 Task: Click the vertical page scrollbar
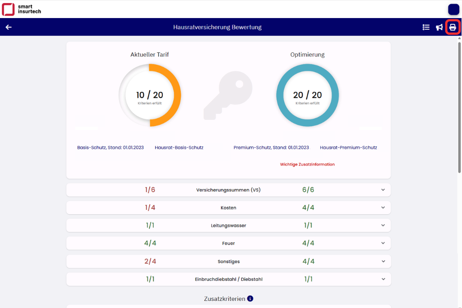click(460, 104)
